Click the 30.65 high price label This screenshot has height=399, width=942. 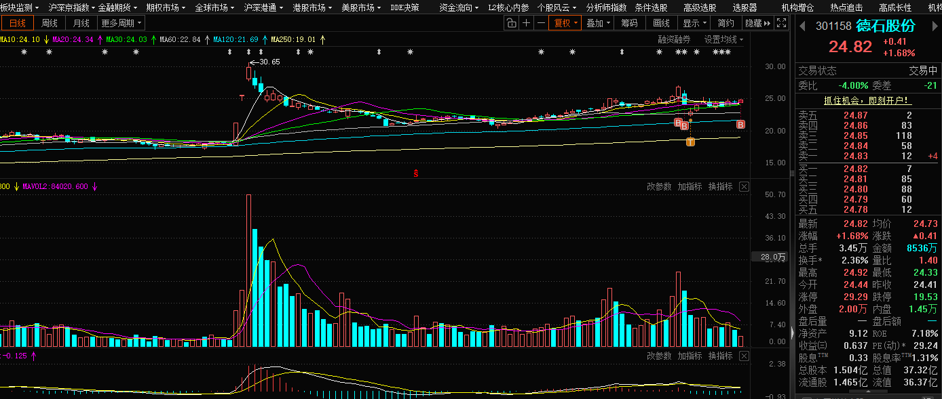268,62
